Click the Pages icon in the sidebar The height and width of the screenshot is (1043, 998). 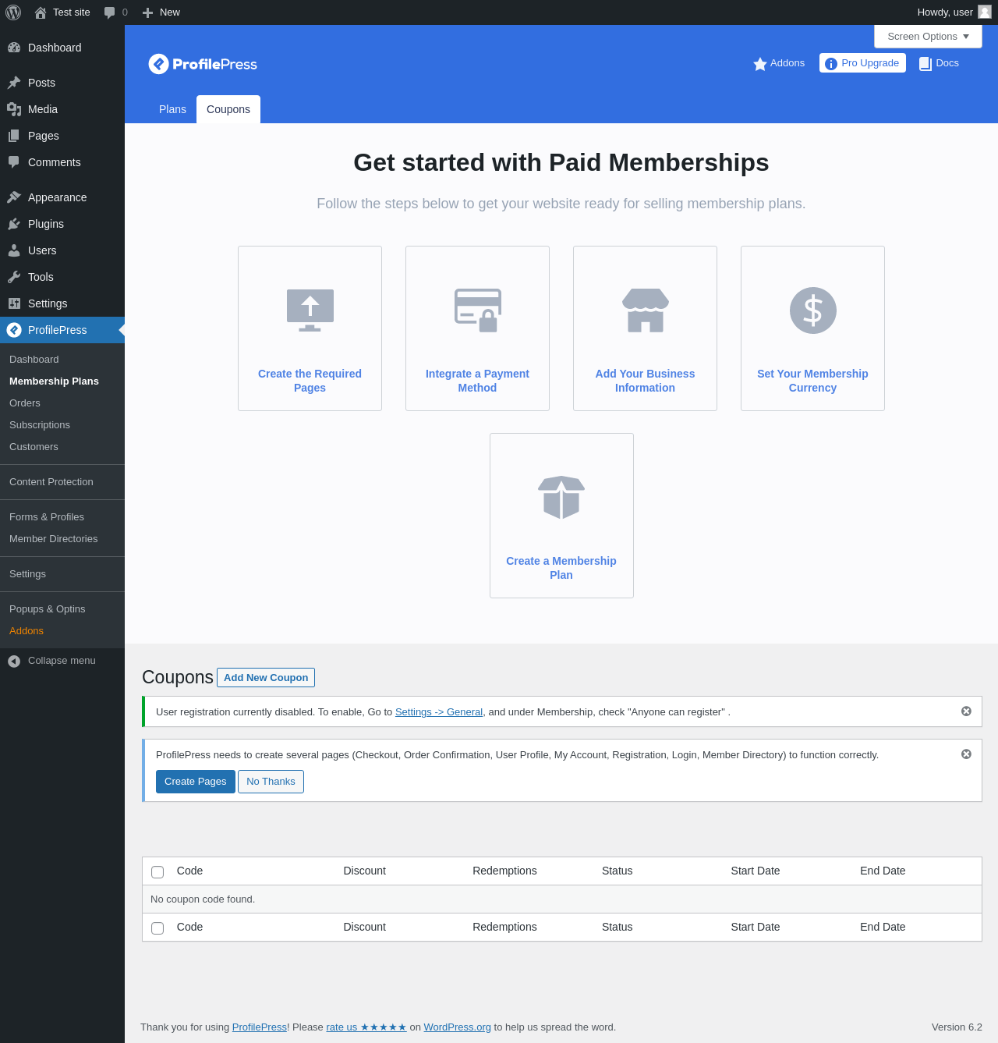point(14,136)
